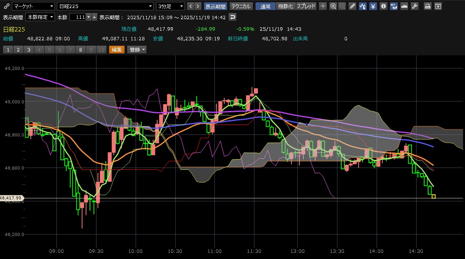
Task: Activate the crosshair cursor tool
Action: tap(323, 6)
